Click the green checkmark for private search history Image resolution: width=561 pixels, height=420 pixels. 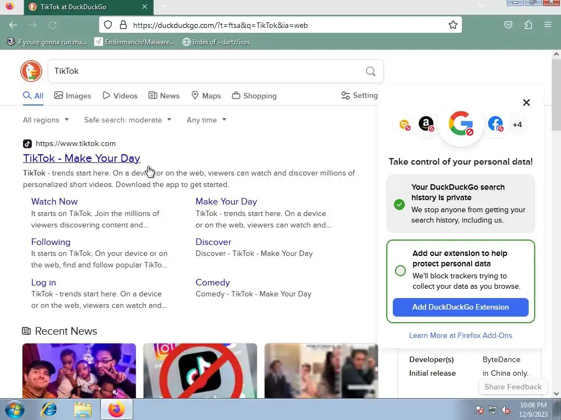(399, 205)
